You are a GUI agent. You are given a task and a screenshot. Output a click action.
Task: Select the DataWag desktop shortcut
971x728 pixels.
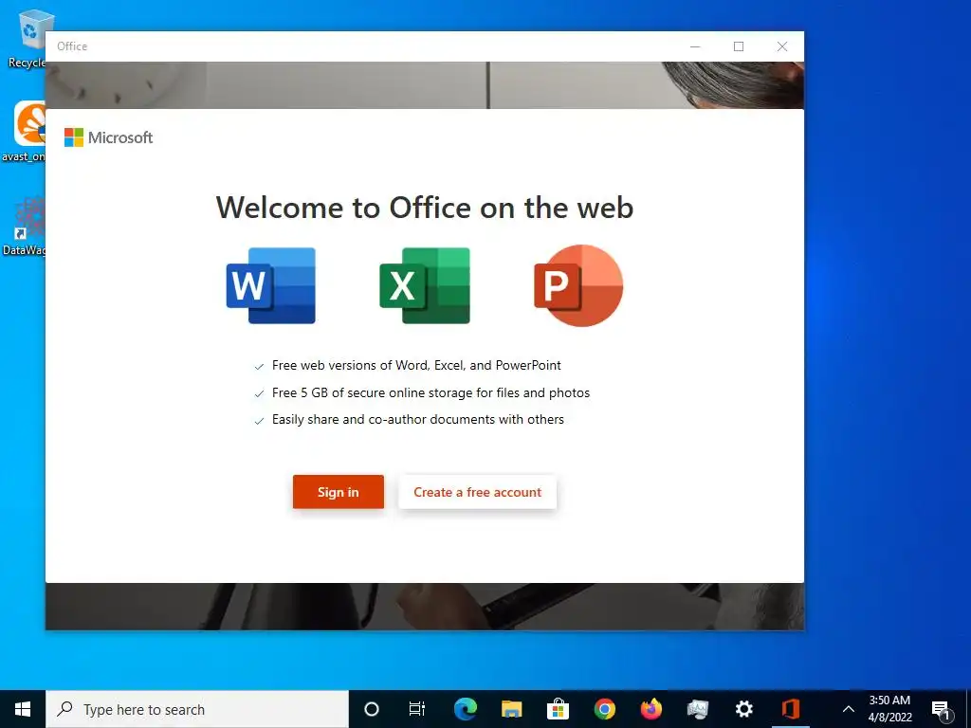click(x=25, y=226)
